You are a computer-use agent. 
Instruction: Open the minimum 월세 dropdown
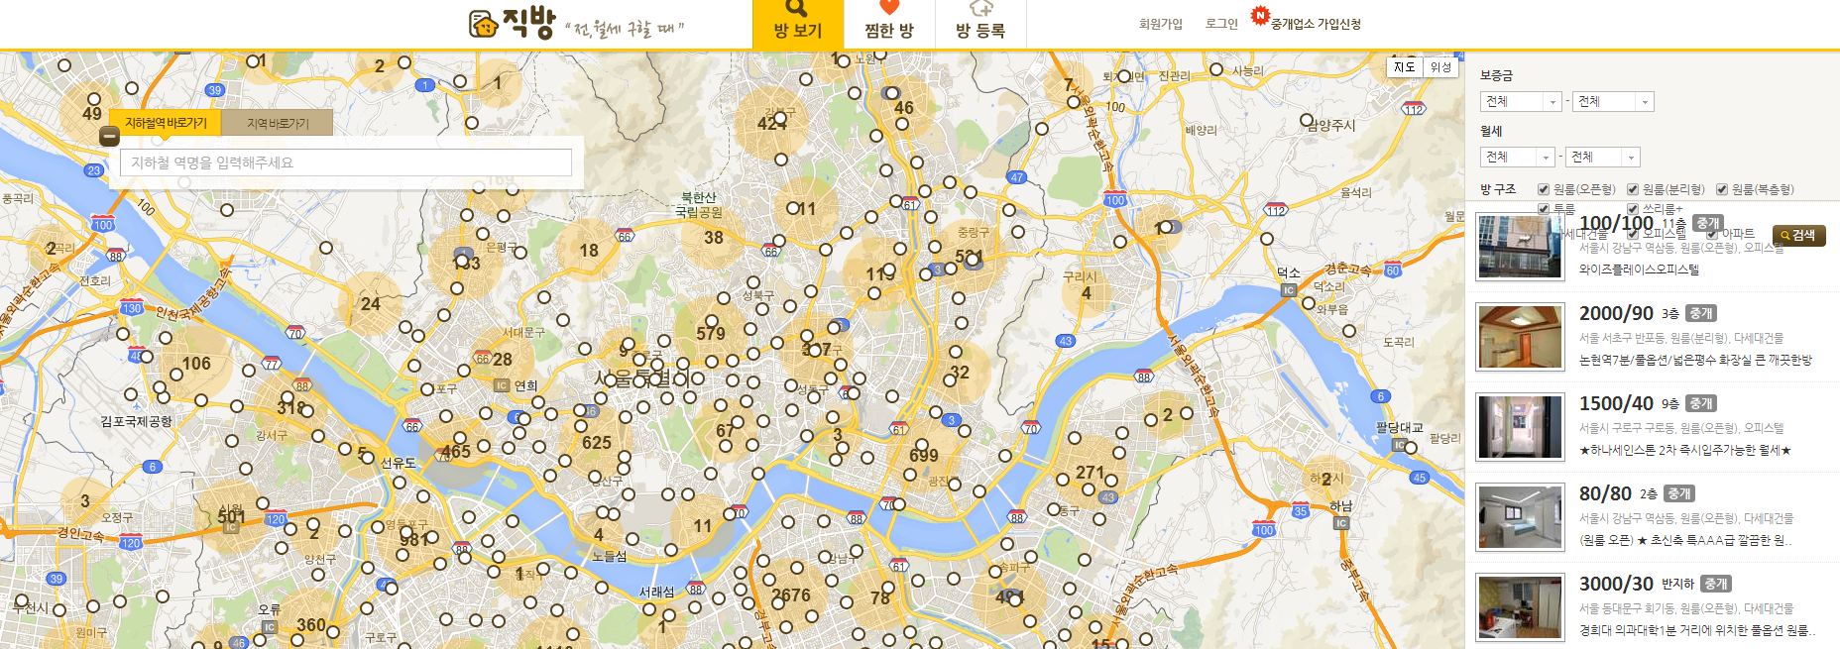(x=1518, y=158)
